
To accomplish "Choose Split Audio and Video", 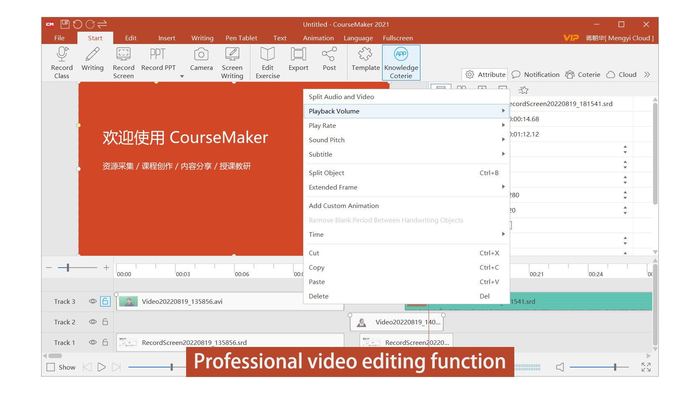I will [406, 97].
